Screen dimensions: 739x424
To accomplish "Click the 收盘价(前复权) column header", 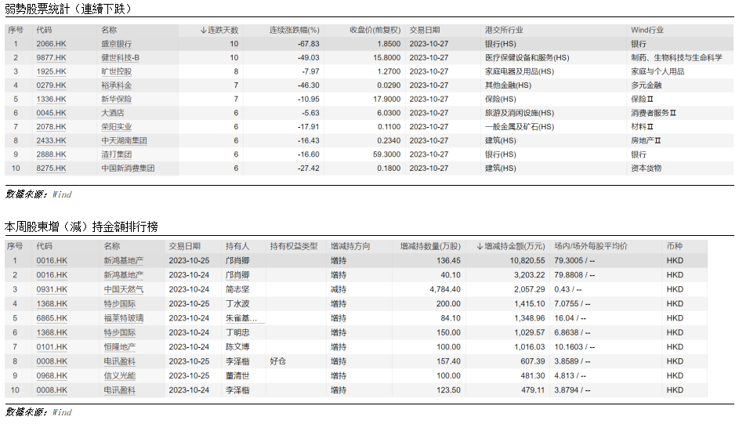I will coord(375,30).
